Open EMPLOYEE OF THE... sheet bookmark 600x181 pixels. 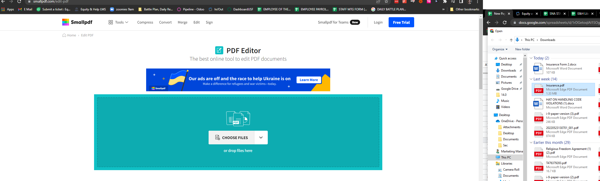274,9
